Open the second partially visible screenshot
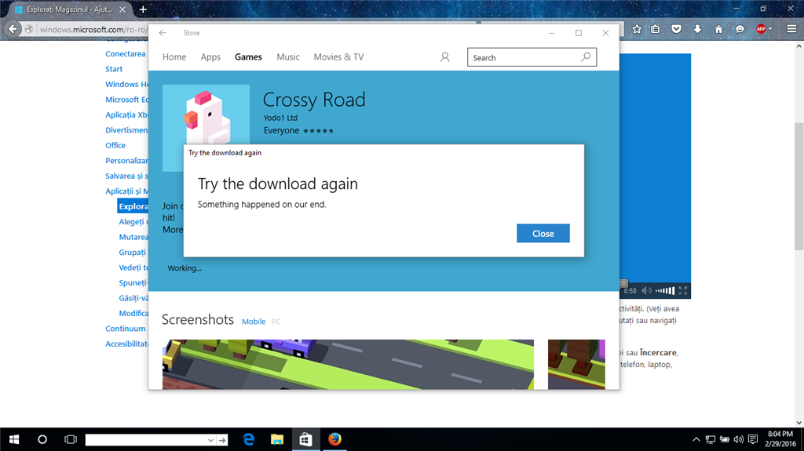 pos(576,364)
